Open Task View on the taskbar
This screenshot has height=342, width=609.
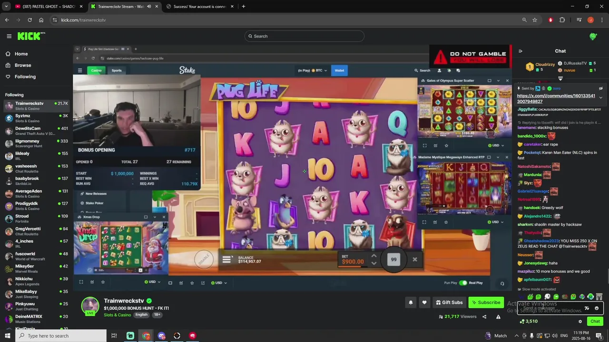tap(114, 336)
